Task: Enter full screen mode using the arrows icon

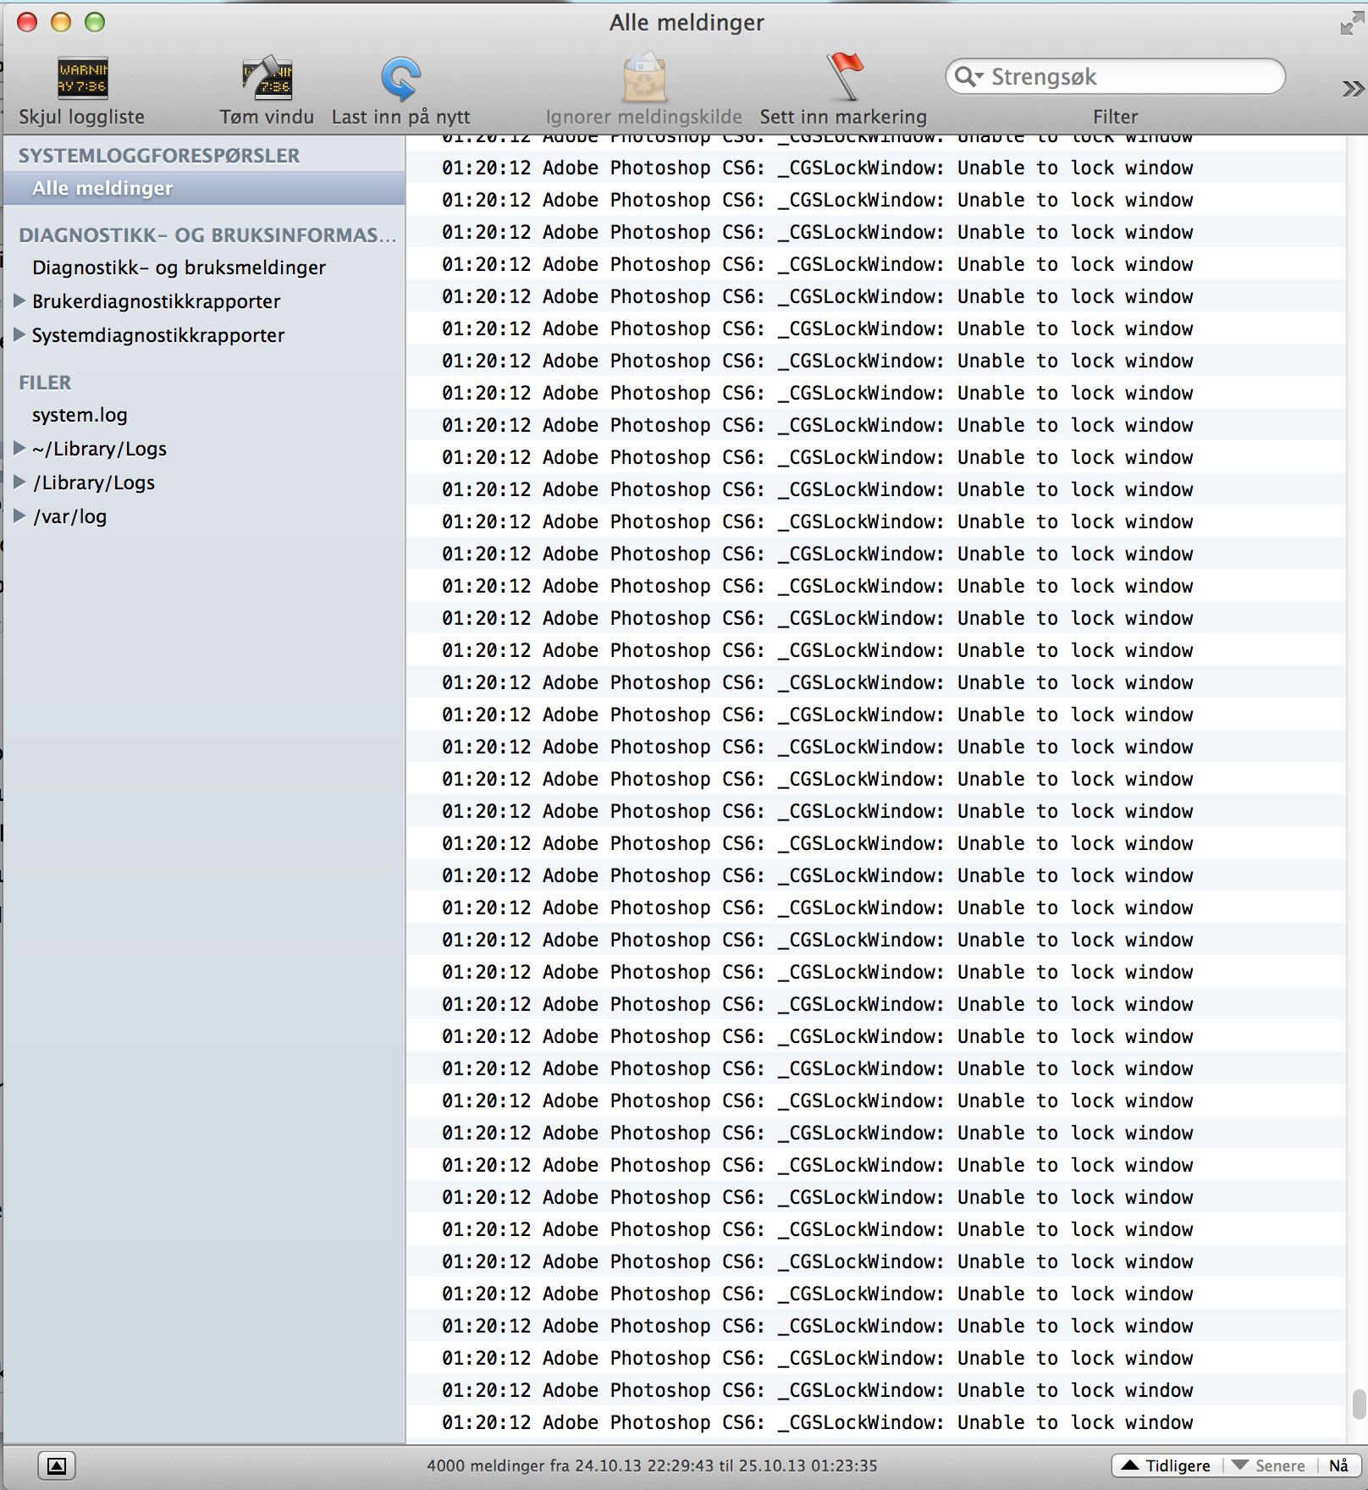Action: click(x=1351, y=24)
